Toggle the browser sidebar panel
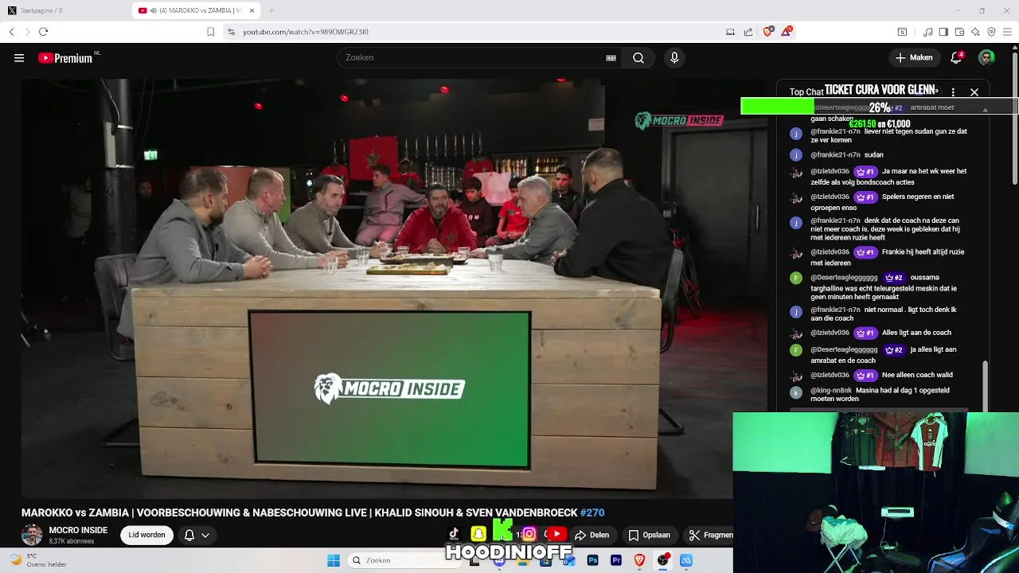 943,32
